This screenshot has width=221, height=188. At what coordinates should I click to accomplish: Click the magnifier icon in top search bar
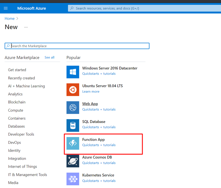pos(72,8)
